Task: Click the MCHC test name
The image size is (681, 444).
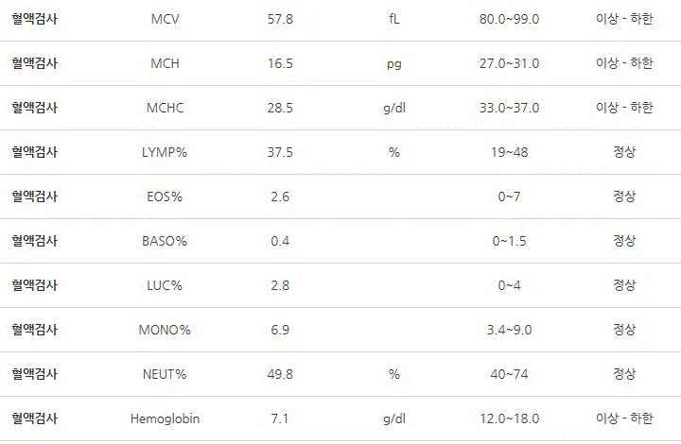Action: pos(165,108)
